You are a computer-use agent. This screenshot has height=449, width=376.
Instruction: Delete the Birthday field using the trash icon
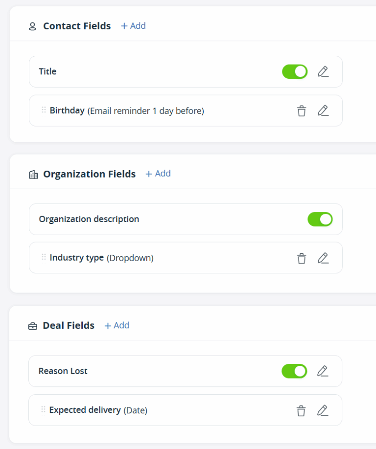coord(302,111)
